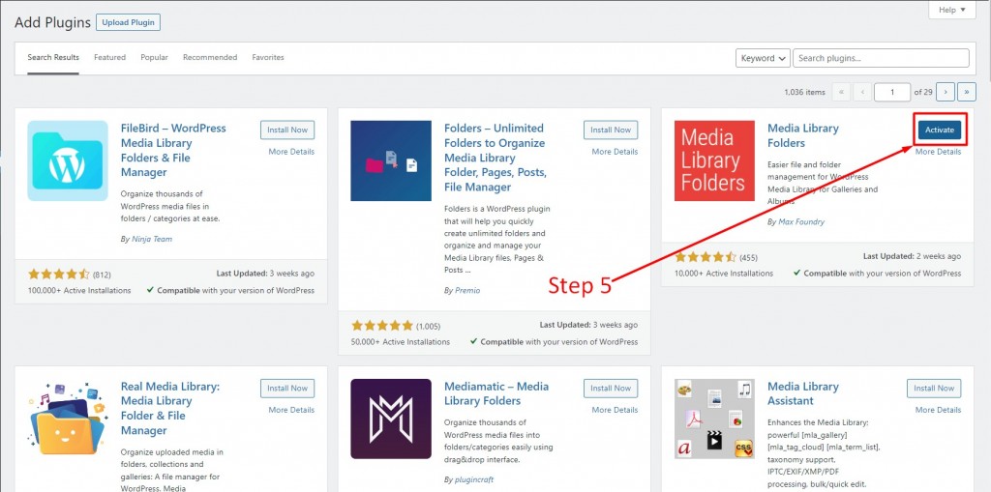Viewport: 991px width, 492px height.
Task: Click Ninja Team author name
Action: (152, 240)
